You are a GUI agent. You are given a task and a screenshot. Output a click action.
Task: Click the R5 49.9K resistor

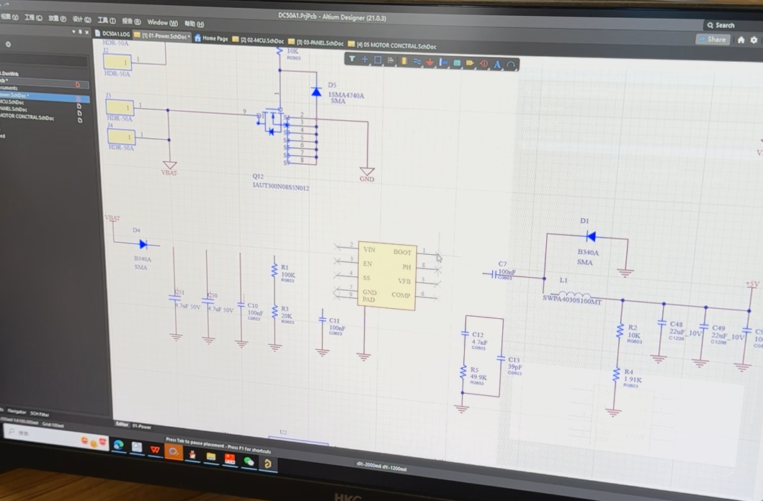463,373
